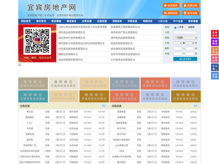Open 住宅专项维修资金管理办法 link
Screen dimensions: 219x164
pos(125,54)
